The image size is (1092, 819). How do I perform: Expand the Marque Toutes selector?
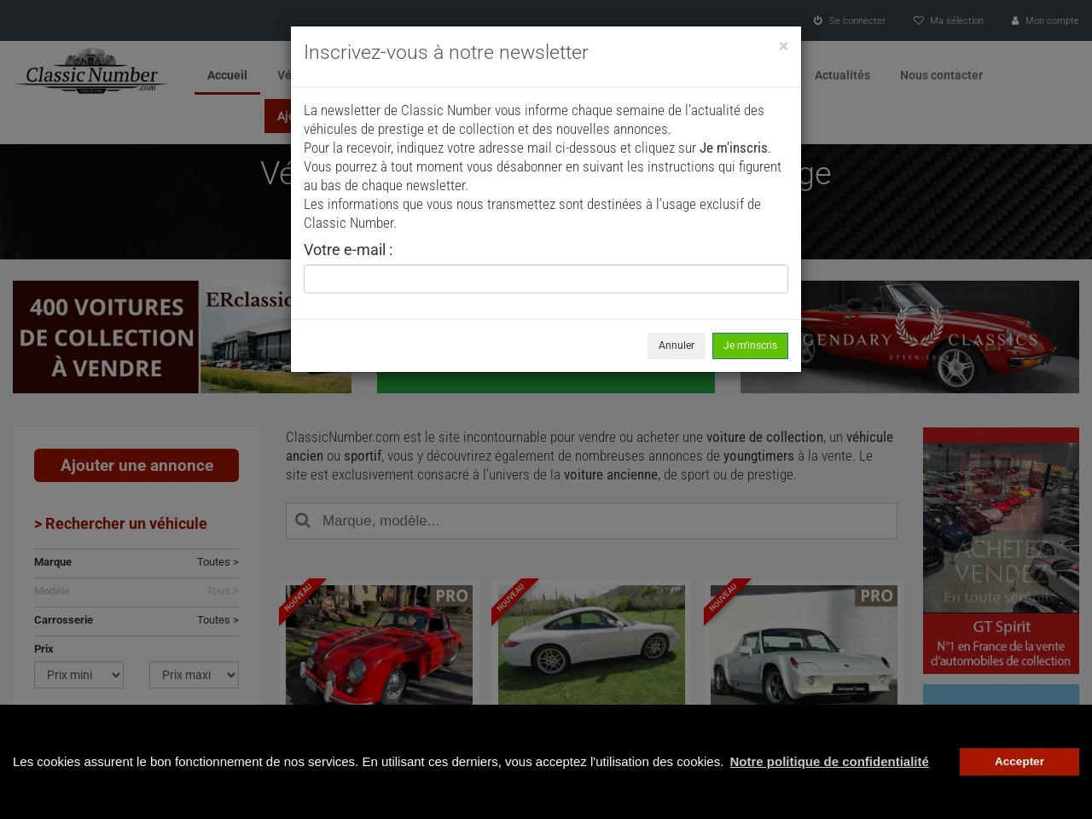[136, 562]
